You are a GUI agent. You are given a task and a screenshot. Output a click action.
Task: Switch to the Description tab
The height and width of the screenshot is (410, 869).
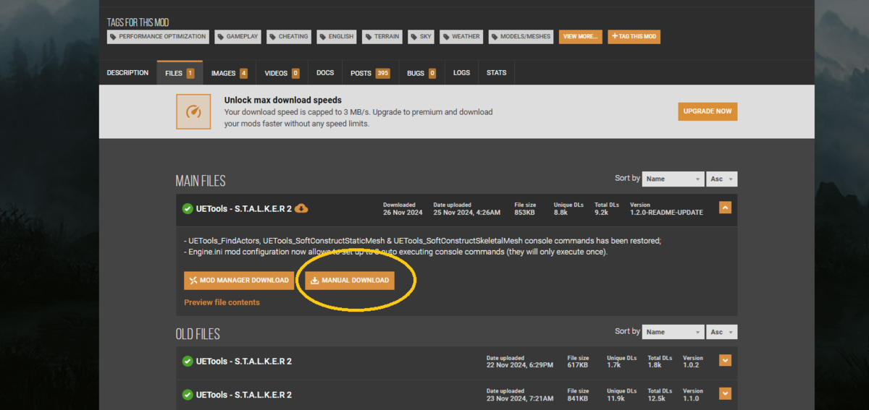(x=127, y=73)
